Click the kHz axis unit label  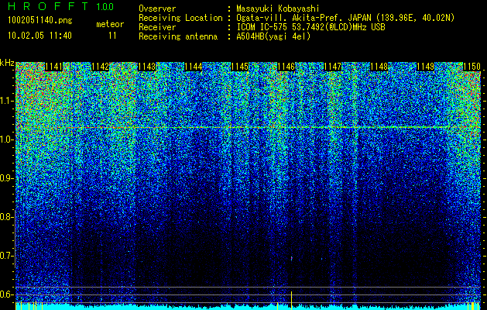click(7, 63)
